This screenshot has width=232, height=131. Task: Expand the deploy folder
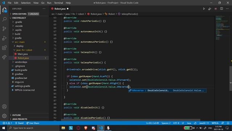tap(29, 46)
